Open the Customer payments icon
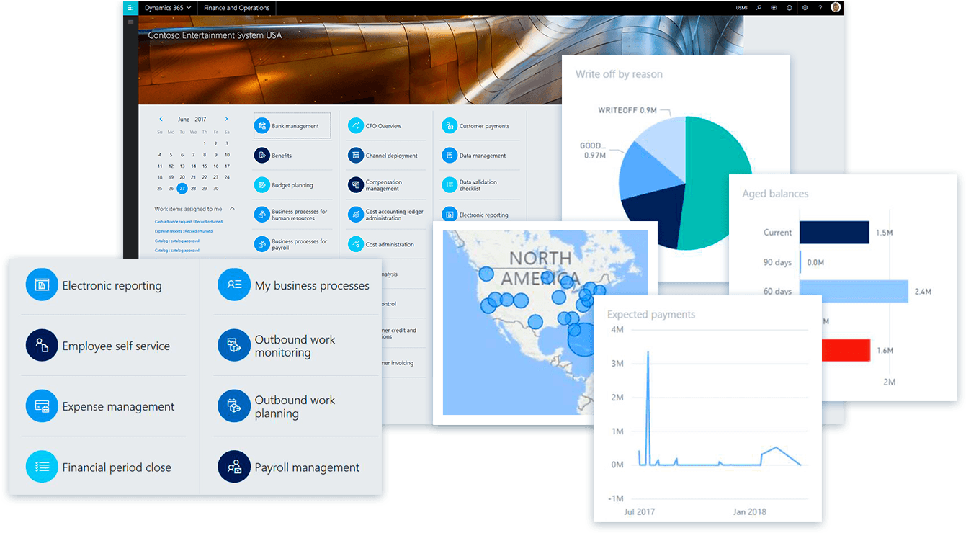 click(450, 126)
